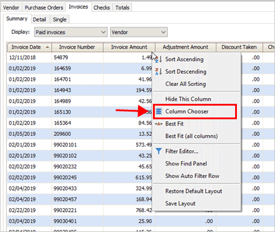Switch to the Vendor tab
This screenshot has width=275, height=232.
point(11,8)
